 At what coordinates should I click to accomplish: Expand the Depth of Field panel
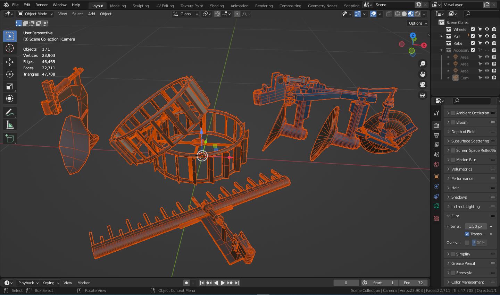pos(470,132)
